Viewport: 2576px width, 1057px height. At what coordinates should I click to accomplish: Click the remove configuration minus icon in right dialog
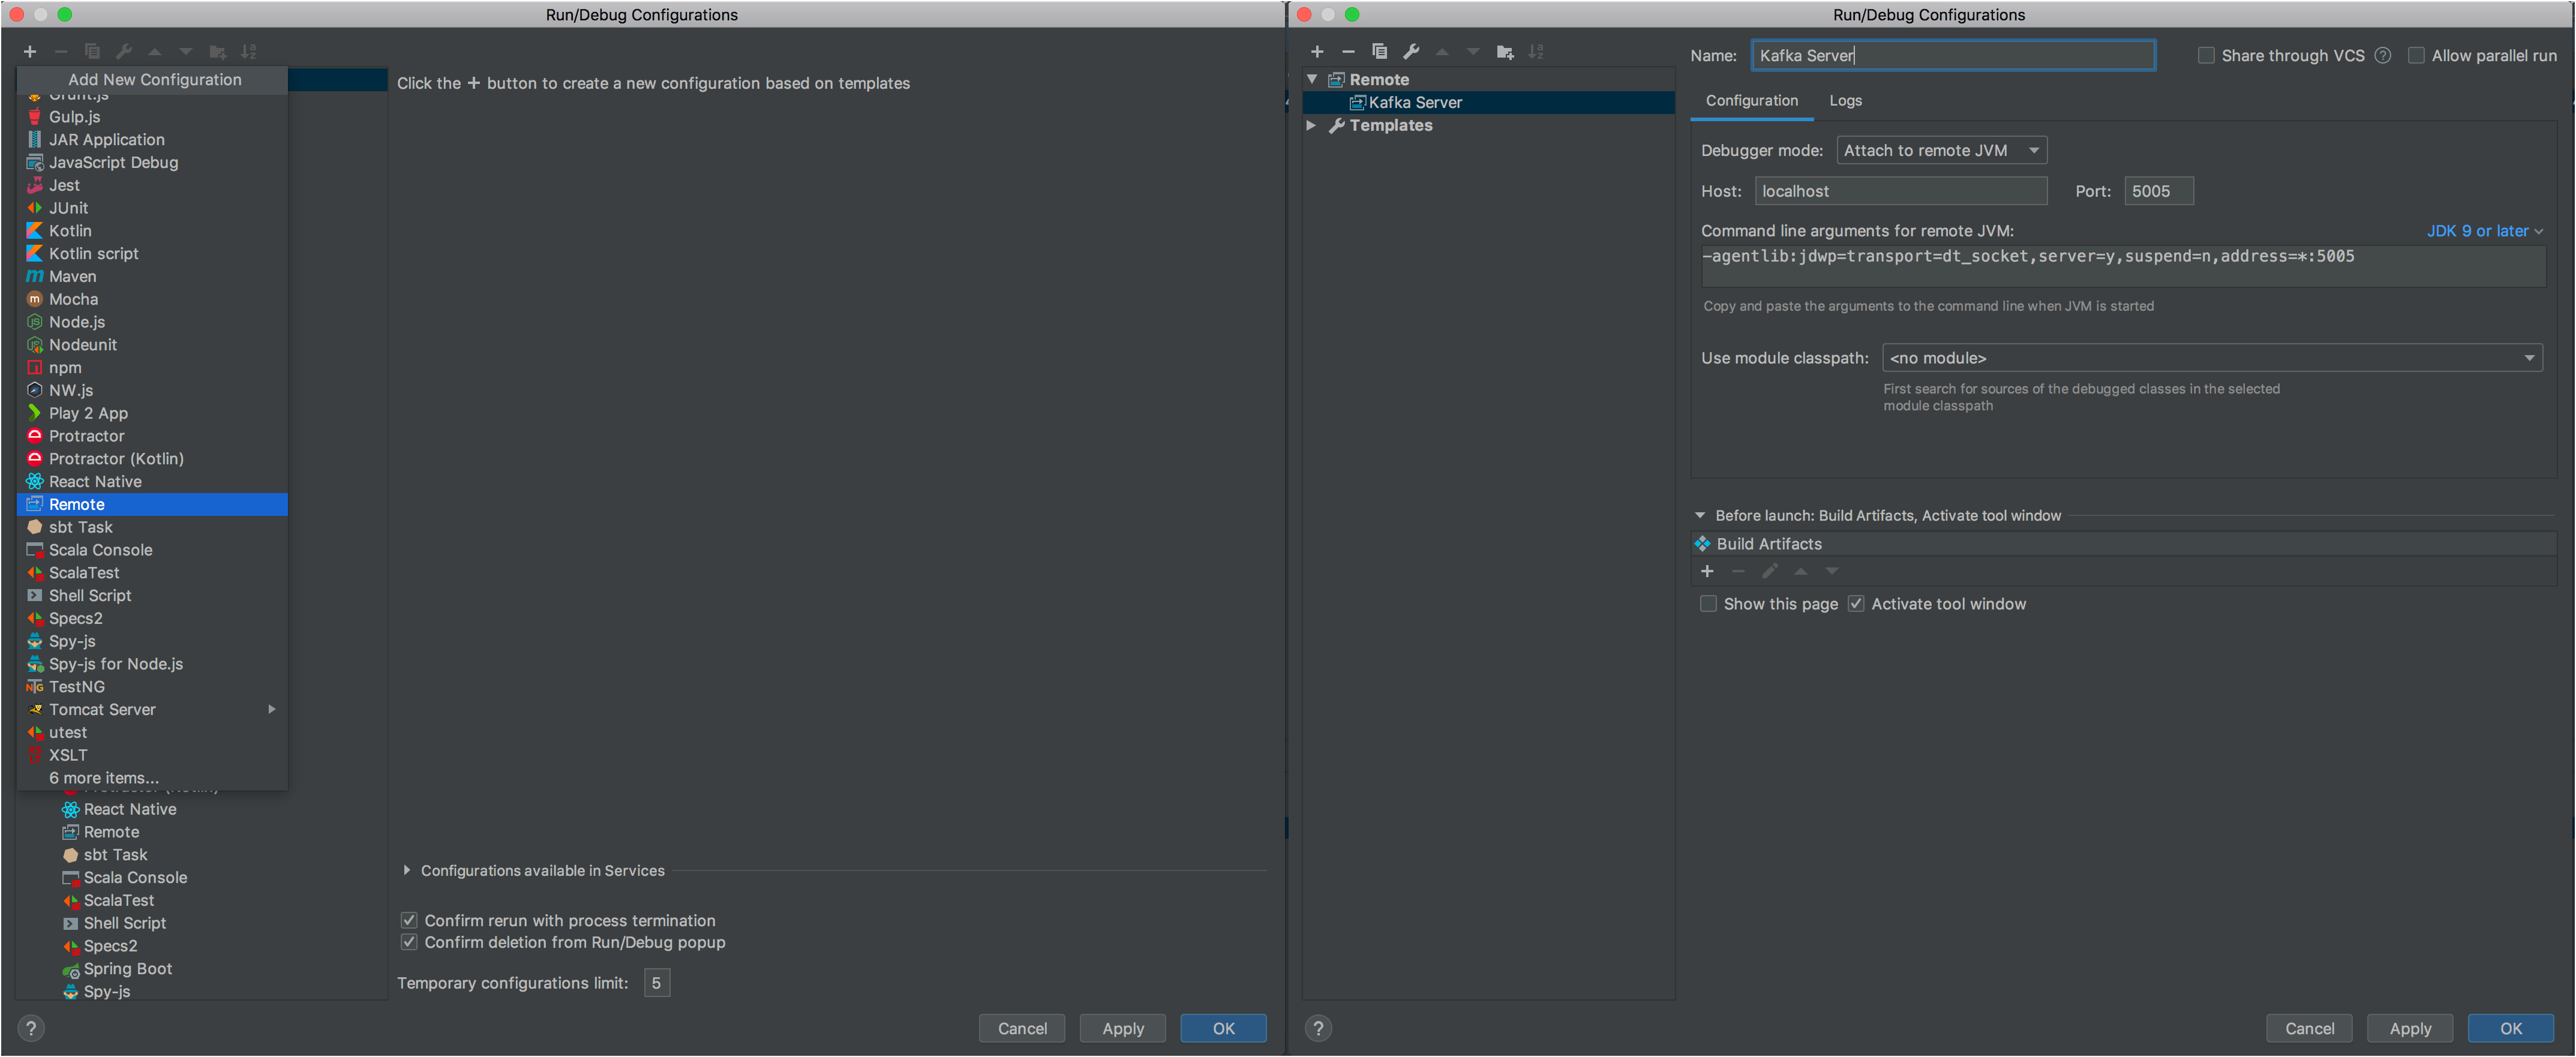click(1348, 52)
